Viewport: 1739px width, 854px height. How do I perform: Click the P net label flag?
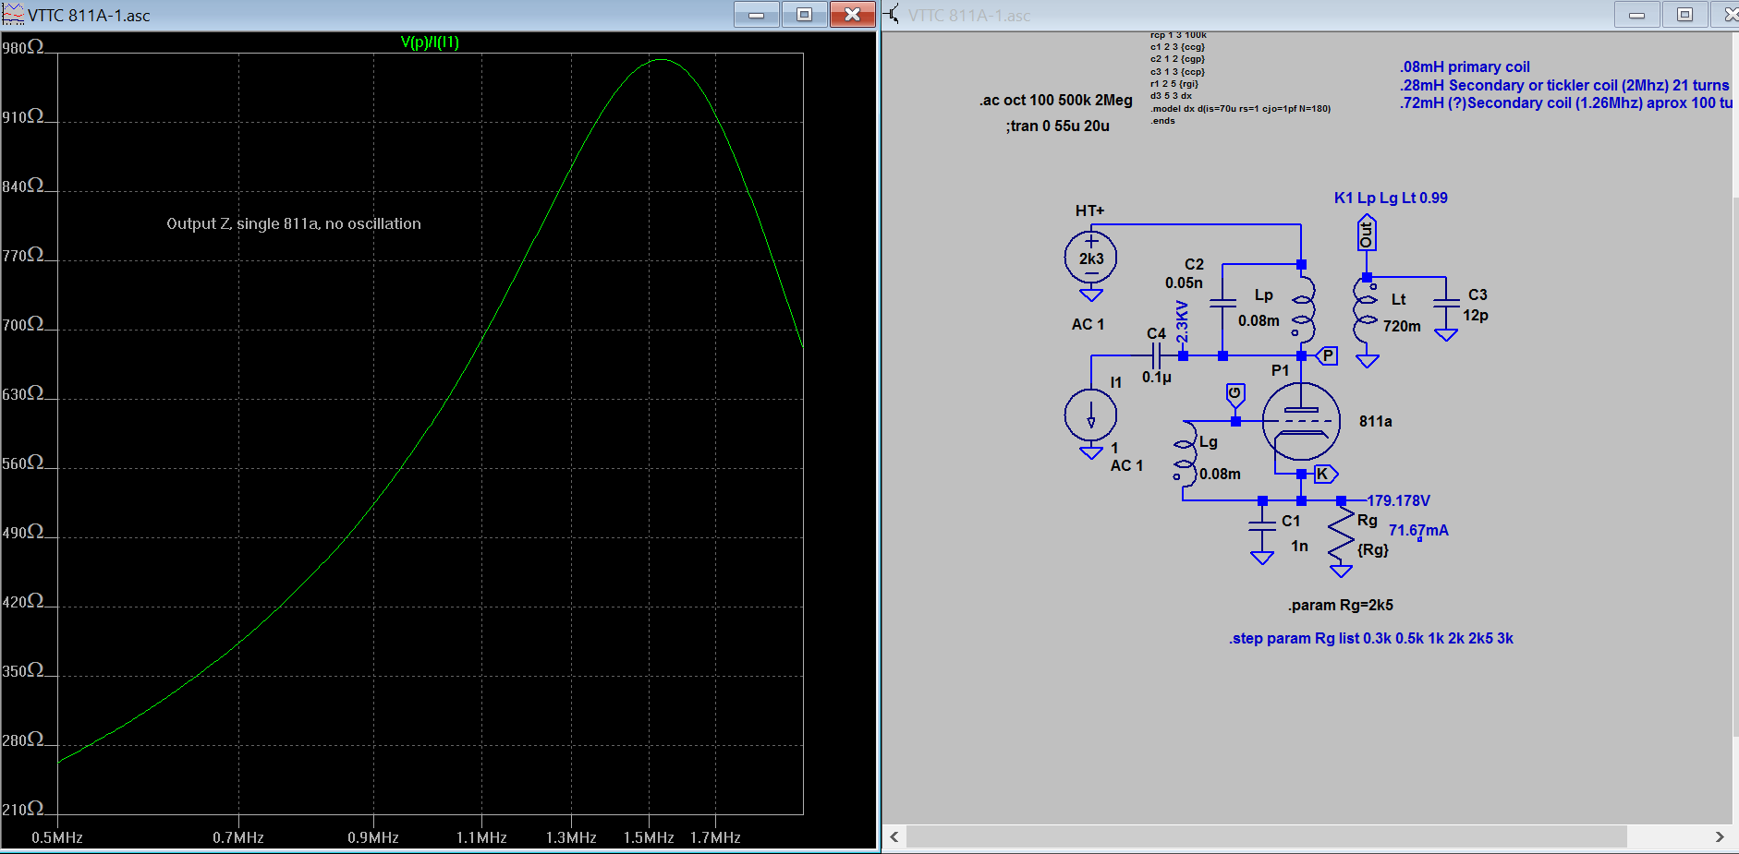coord(1327,355)
